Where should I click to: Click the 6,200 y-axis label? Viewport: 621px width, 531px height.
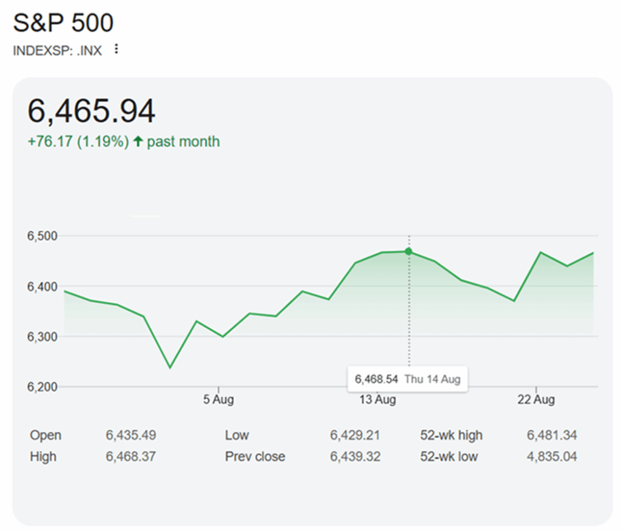42,387
